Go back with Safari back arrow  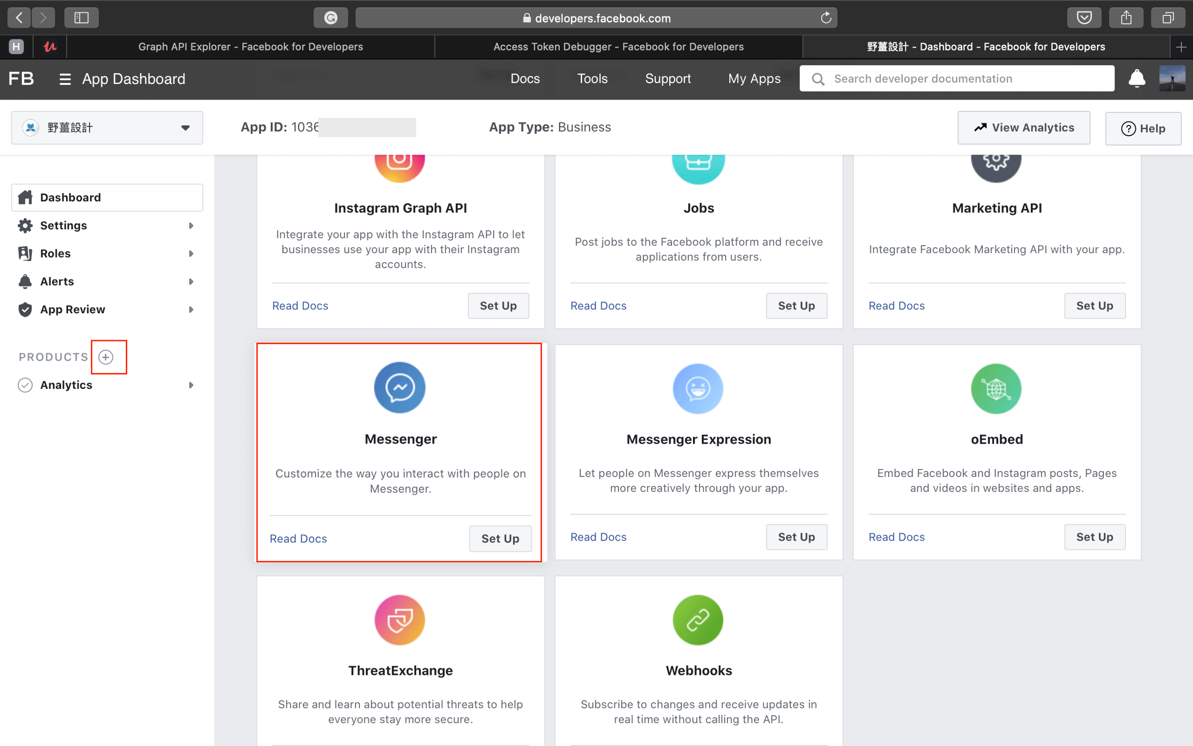[19, 18]
